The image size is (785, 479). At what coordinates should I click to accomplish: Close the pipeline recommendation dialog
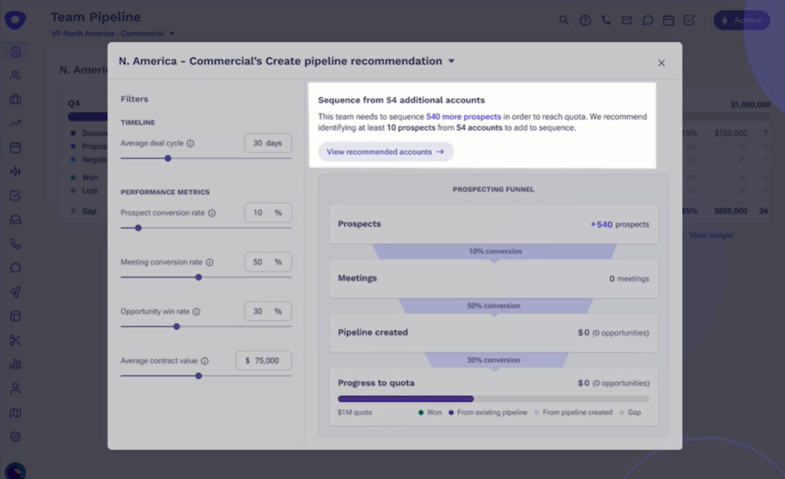[x=661, y=63]
